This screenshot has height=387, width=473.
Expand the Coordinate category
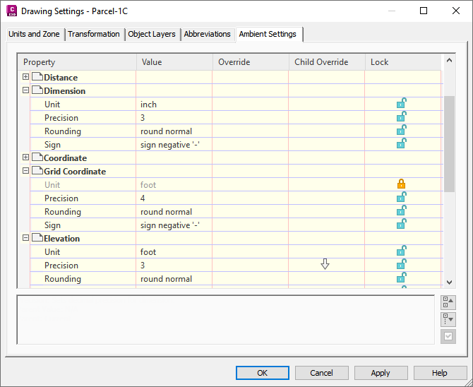pyautogui.click(x=26, y=157)
